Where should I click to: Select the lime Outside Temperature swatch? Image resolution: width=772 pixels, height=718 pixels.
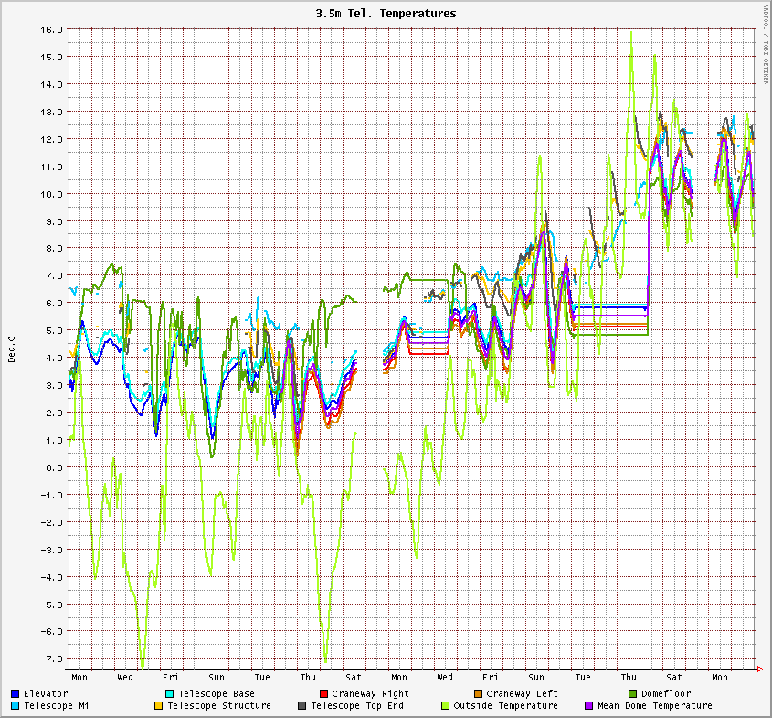point(445,706)
